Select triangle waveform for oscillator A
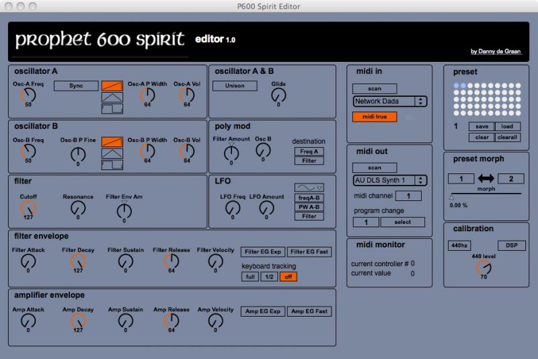Viewport: 538px width, 359px height. (112, 97)
